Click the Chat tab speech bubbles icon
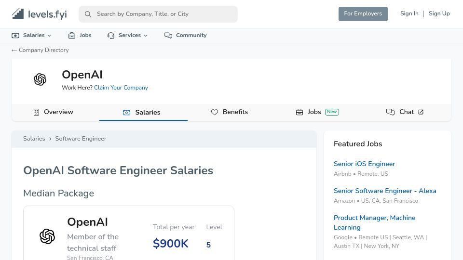Screen dimensions: 463x260 tap(390, 112)
